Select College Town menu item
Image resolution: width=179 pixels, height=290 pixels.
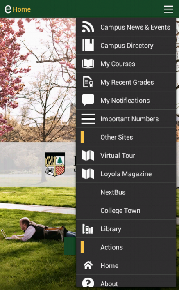126,210
